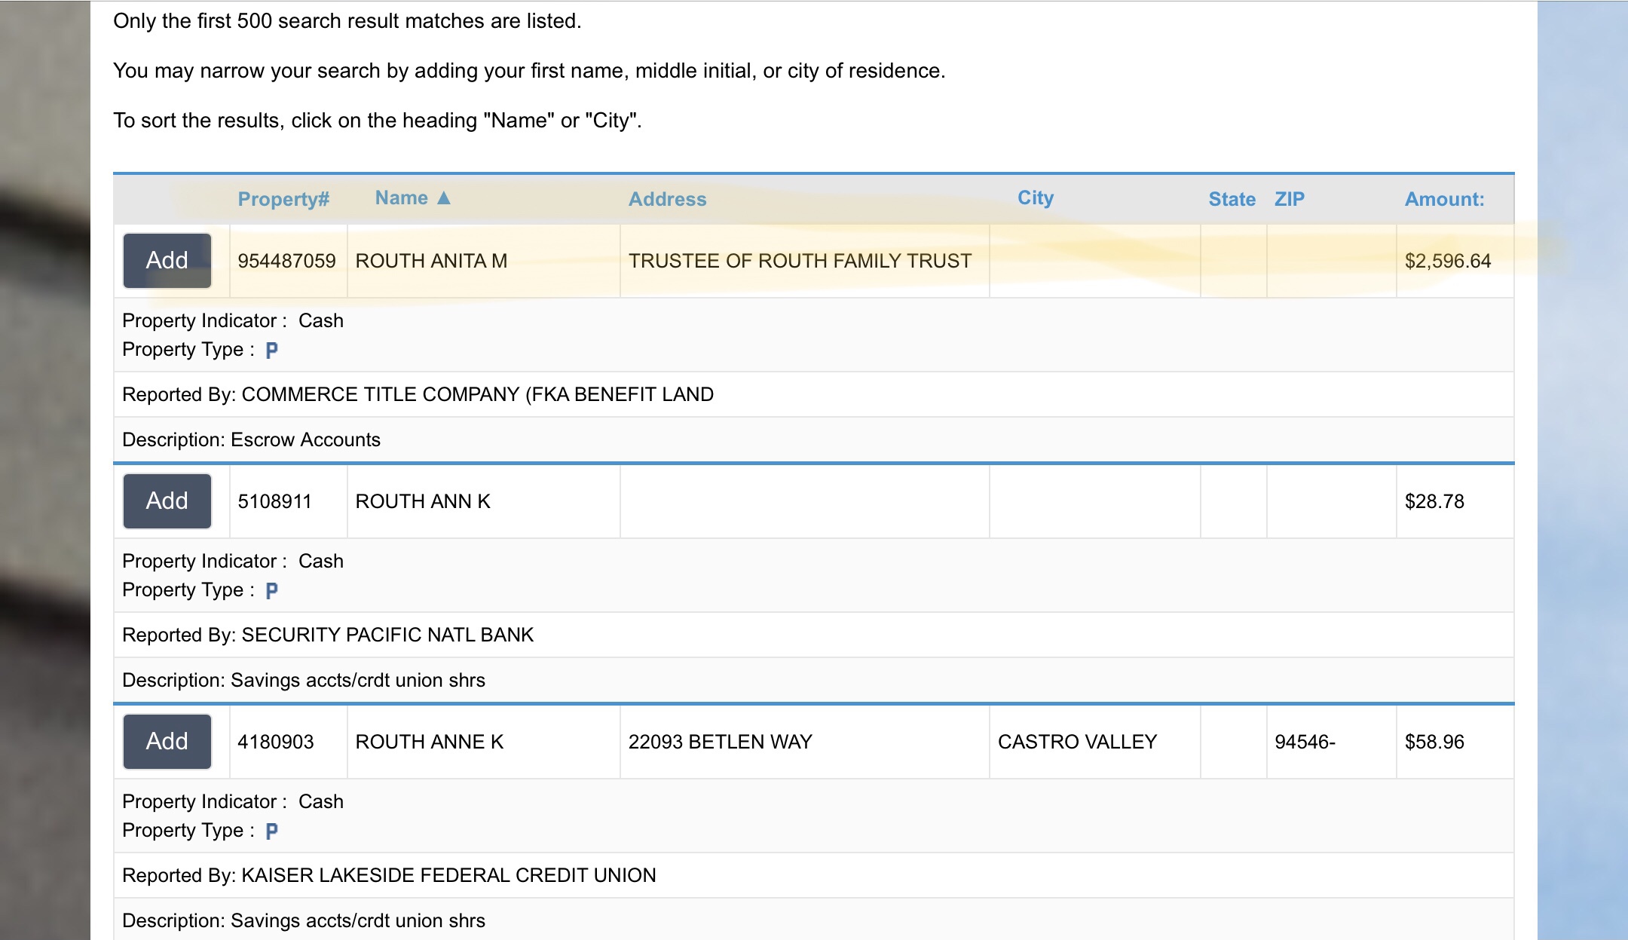Select ROUTH ANNE K savings accts description
Image resolution: width=1628 pixels, height=940 pixels.
point(304,920)
